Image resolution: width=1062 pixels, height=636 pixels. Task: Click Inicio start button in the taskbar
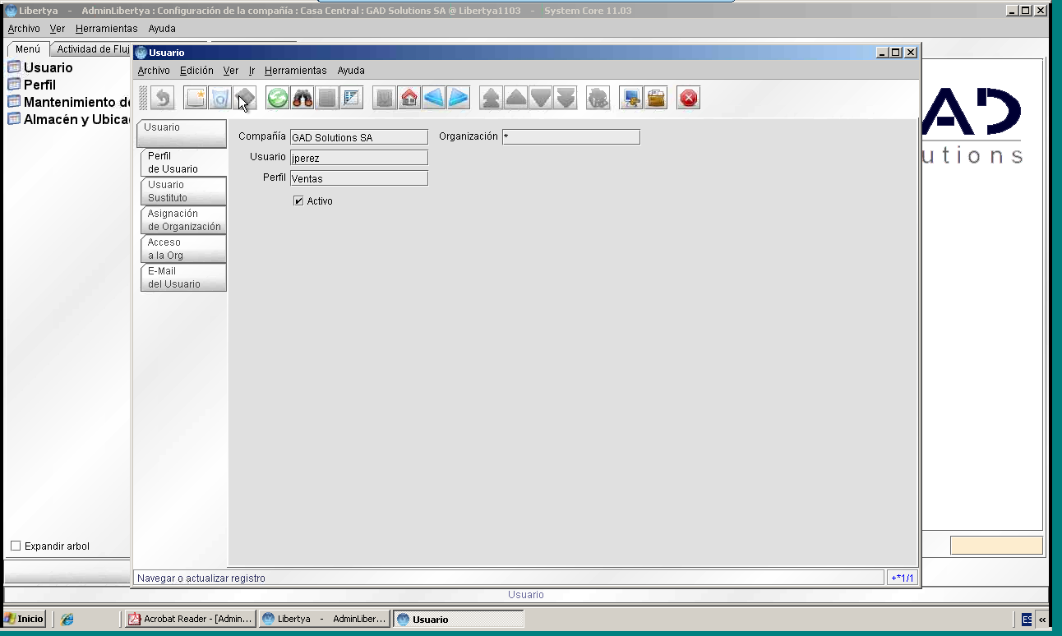[x=25, y=619]
